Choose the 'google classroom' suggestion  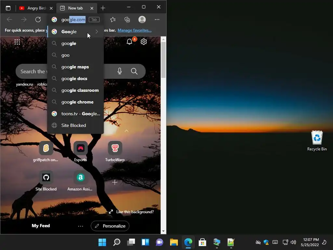(x=75, y=90)
